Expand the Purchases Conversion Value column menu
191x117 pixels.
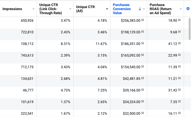coord(144,9)
